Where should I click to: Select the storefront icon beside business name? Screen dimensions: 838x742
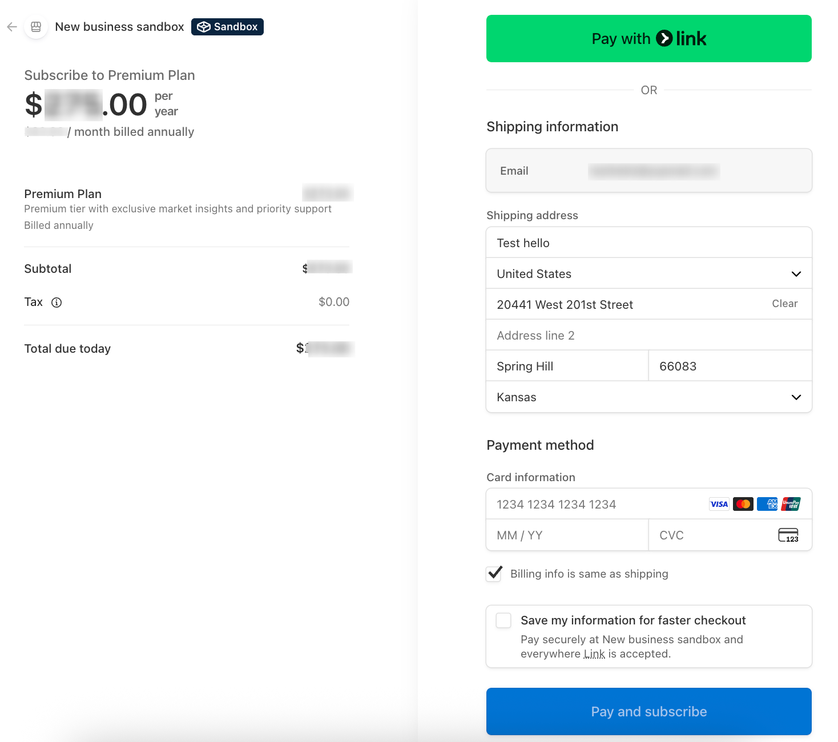click(35, 26)
